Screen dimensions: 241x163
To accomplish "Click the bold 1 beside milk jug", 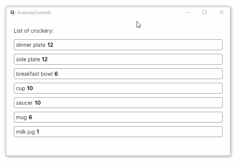I will point(38,132).
